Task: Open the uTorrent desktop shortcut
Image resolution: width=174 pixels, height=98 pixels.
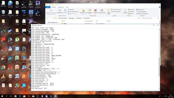Action: pos(17,40)
